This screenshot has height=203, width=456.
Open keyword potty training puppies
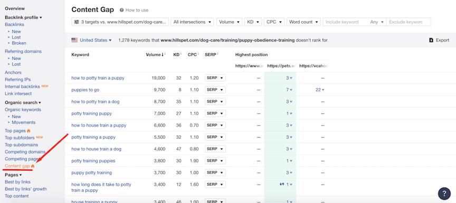pos(93,161)
